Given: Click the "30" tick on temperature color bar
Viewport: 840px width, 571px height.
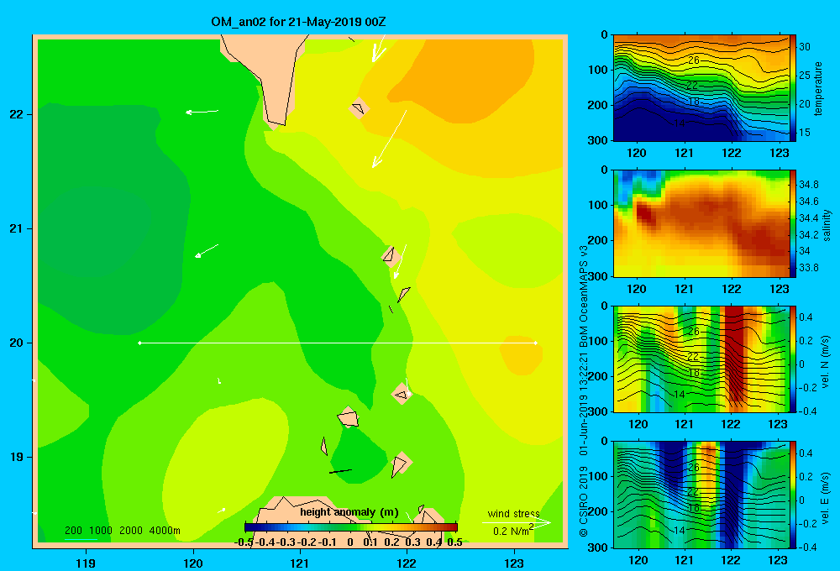Looking at the screenshot, I should click(x=805, y=47).
